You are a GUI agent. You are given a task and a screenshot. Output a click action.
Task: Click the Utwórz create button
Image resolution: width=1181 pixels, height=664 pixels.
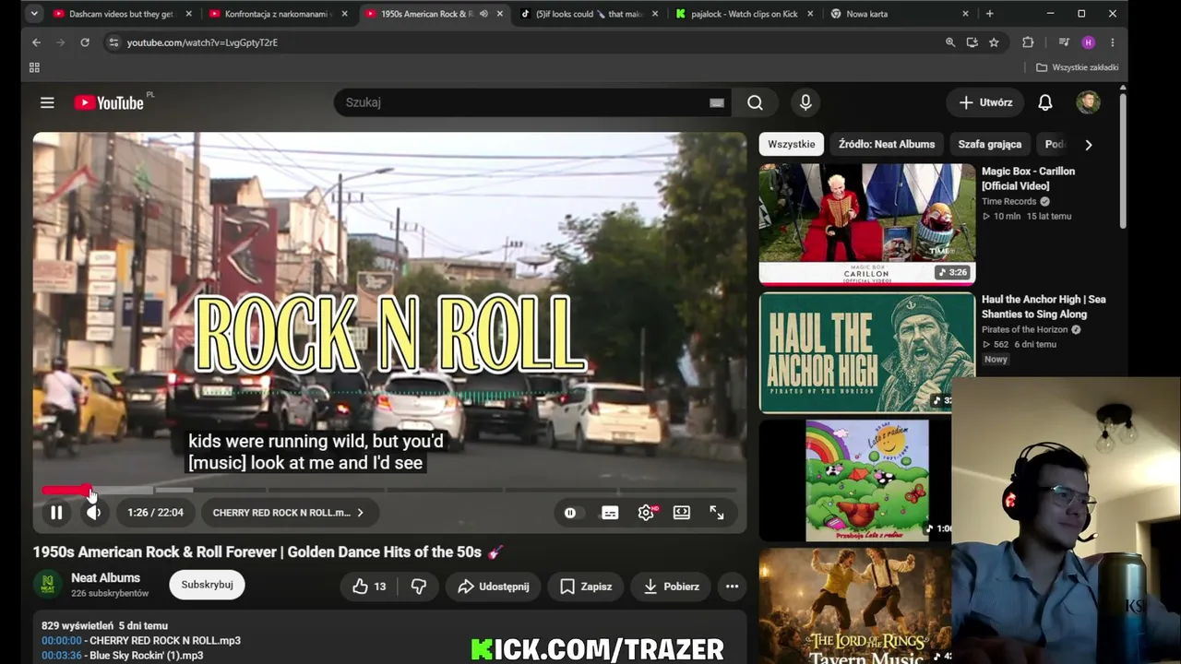[x=985, y=102]
